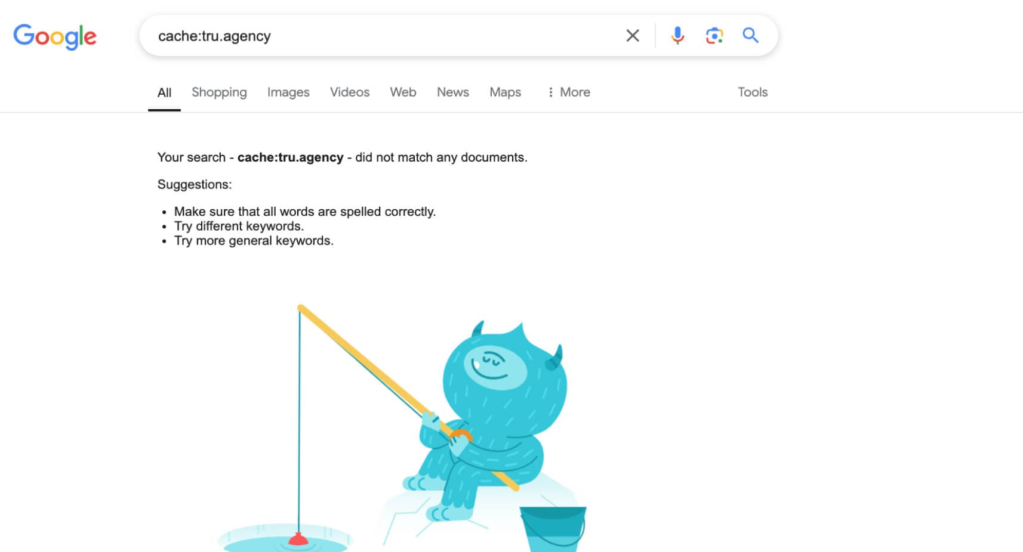The height and width of the screenshot is (552, 1023).
Task: Click the bold cache:tru.agency query text
Action: [291, 157]
